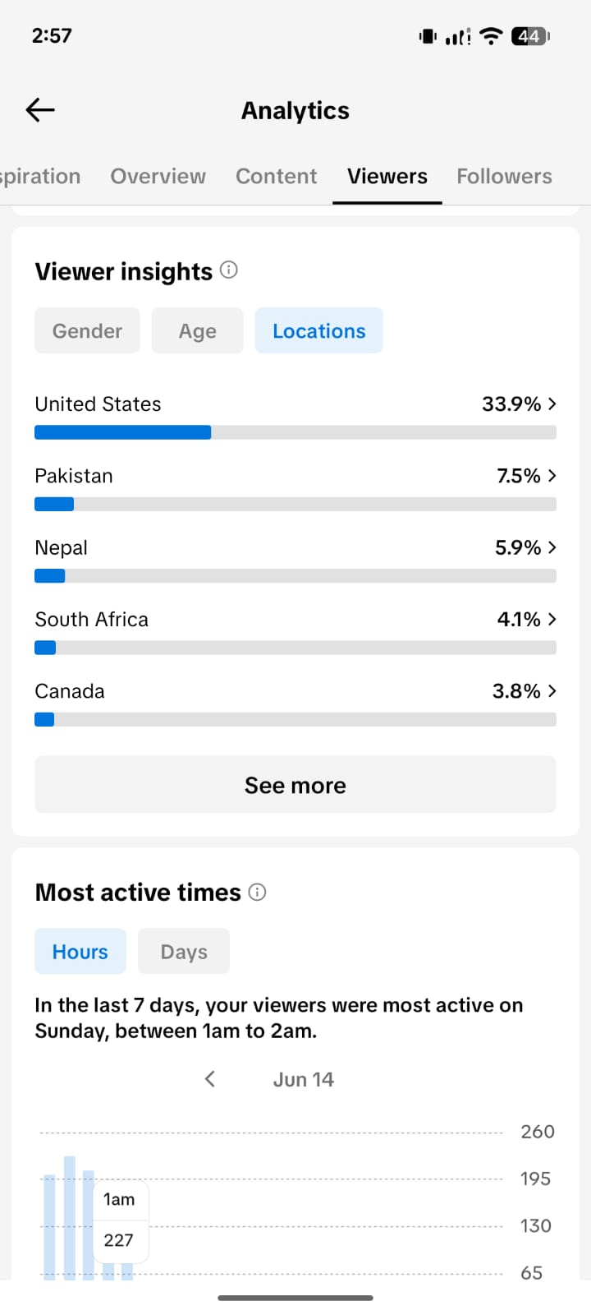Switch to the Followers tab
The width and height of the screenshot is (591, 1315).
504,176
